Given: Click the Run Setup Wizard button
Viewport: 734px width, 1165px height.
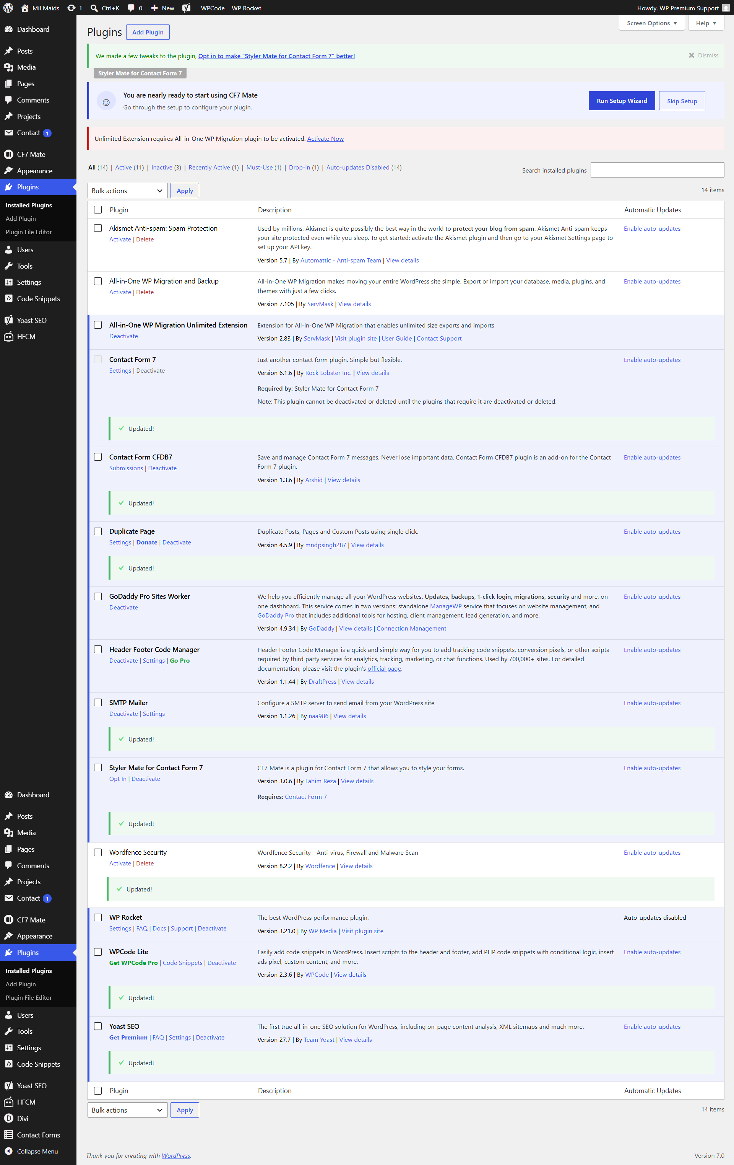Looking at the screenshot, I should pyautogui.click(x=622, y=101).
